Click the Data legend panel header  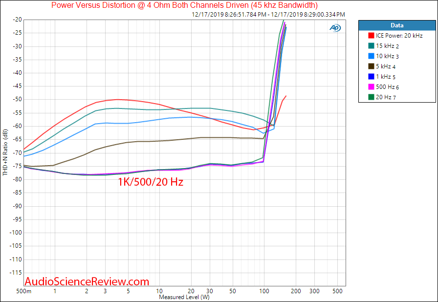tap(397, 25)
